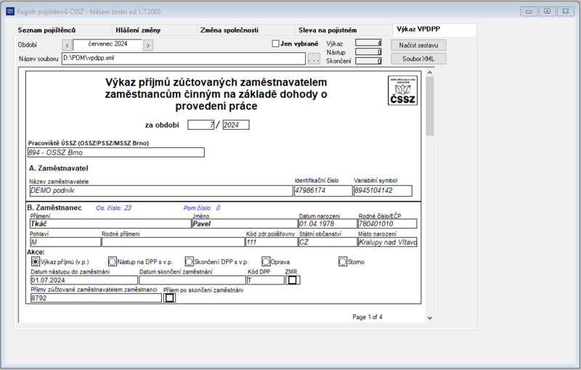Click the B. Zaměstnanec section heading
This screenshot has height=370, width=581.
tap(54, 207)
